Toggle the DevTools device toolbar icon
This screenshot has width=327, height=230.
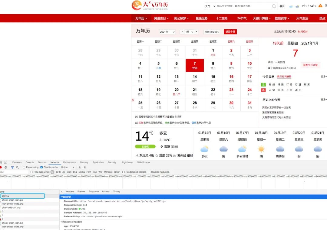6,162
